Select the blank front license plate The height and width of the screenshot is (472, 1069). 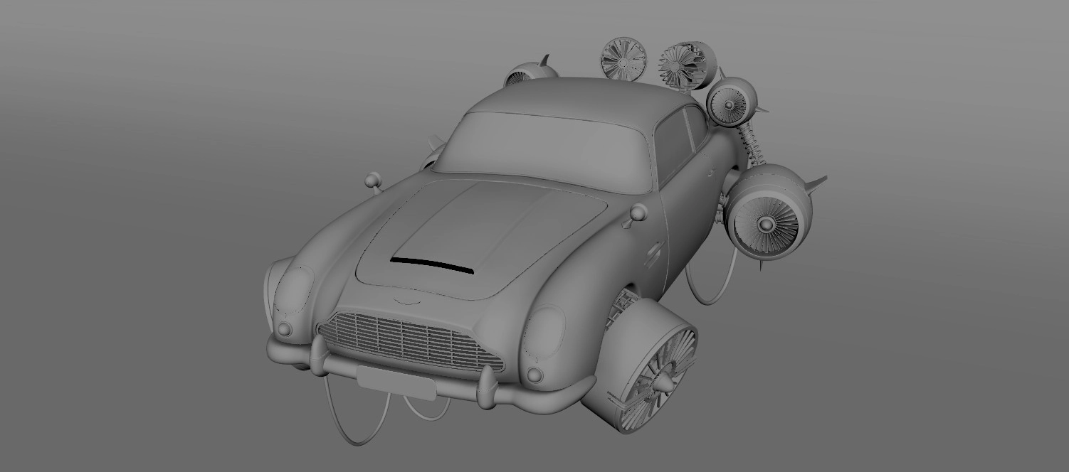[x=396, y=384]
